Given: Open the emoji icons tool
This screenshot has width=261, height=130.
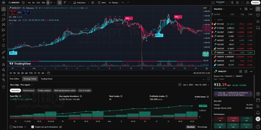Looking at the screenshot, I should [x=4, y=45].
